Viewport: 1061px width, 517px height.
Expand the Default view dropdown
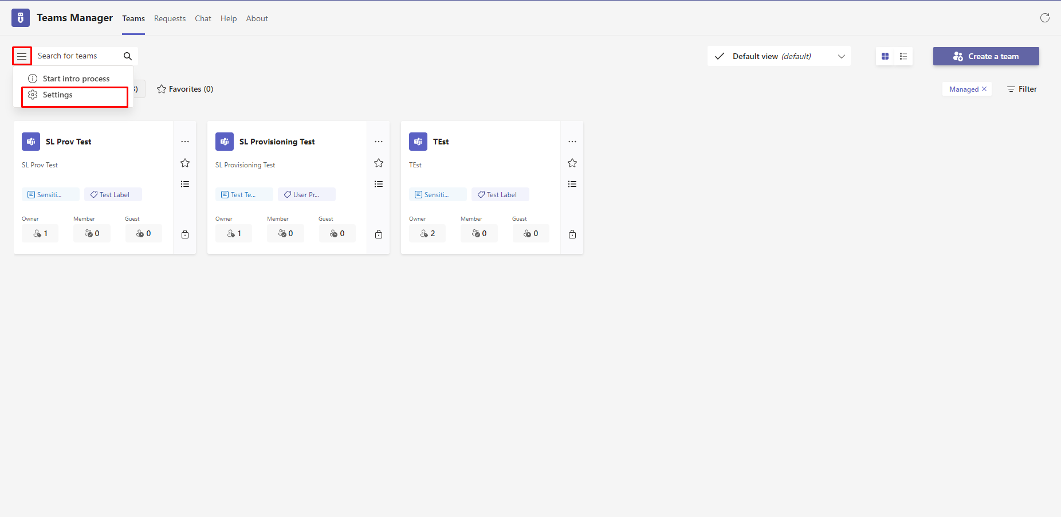point(779,56)
